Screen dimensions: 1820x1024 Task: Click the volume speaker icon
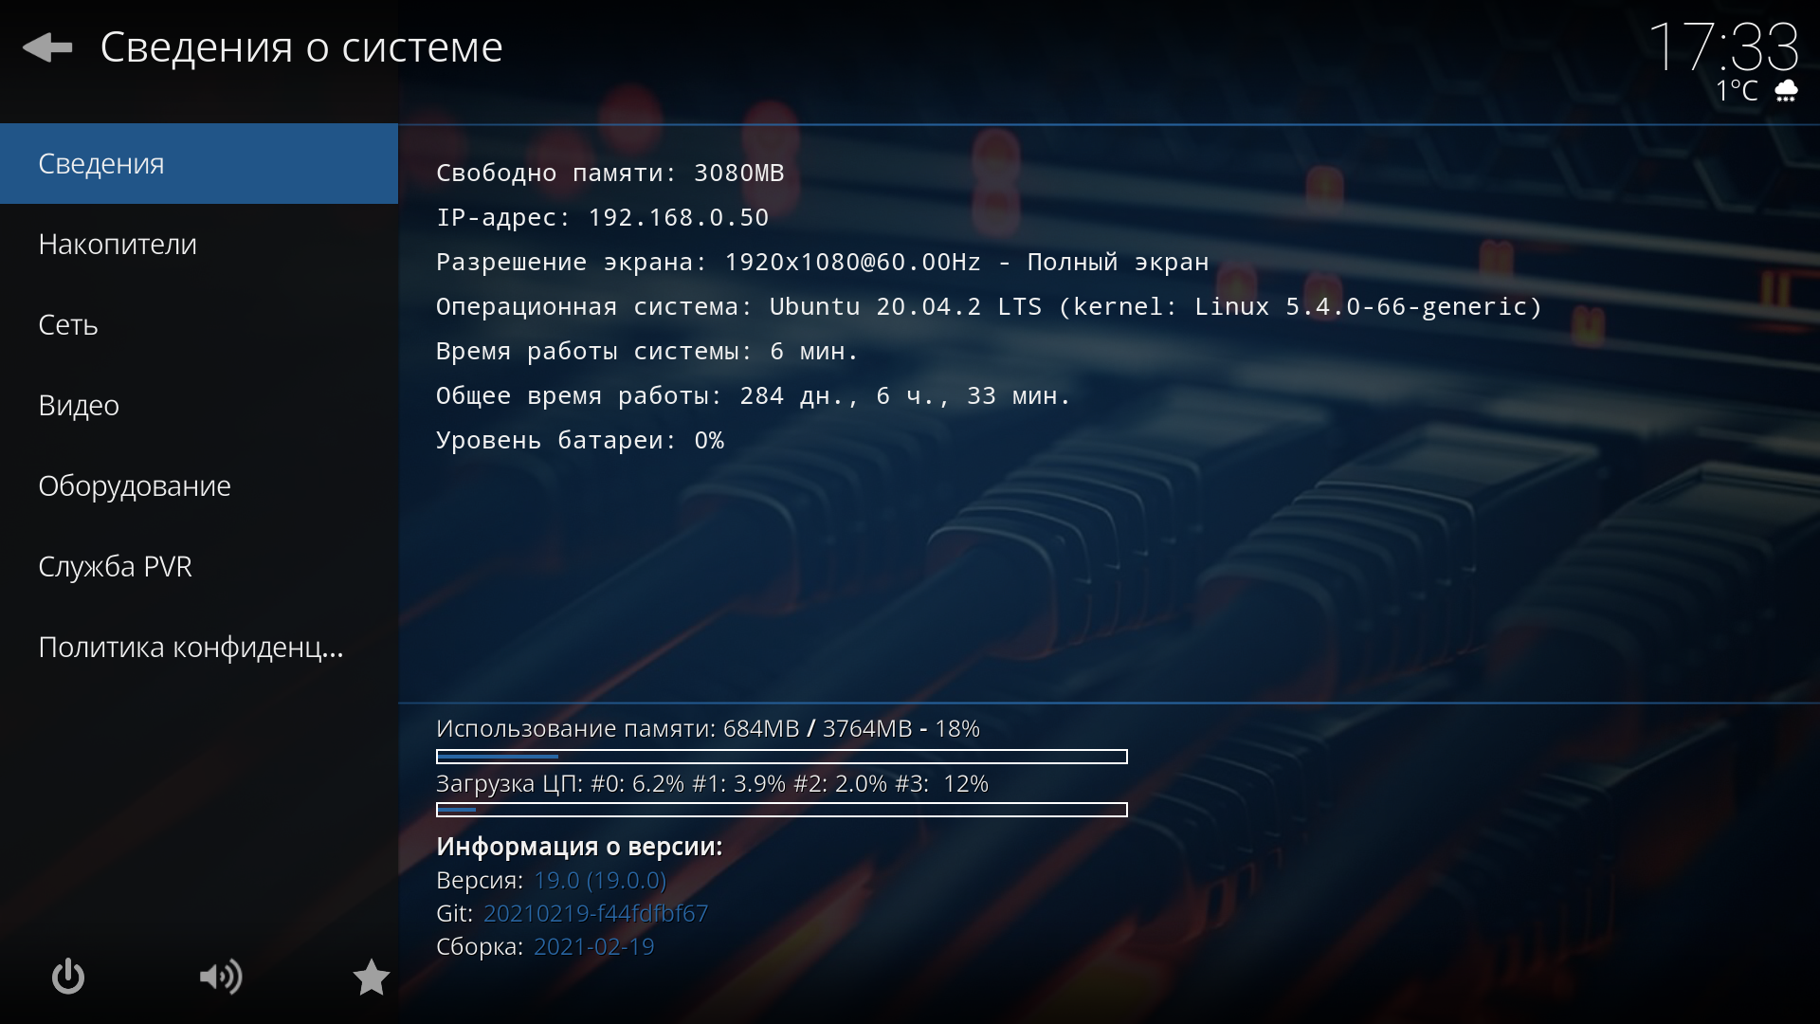tap(220, 977)
